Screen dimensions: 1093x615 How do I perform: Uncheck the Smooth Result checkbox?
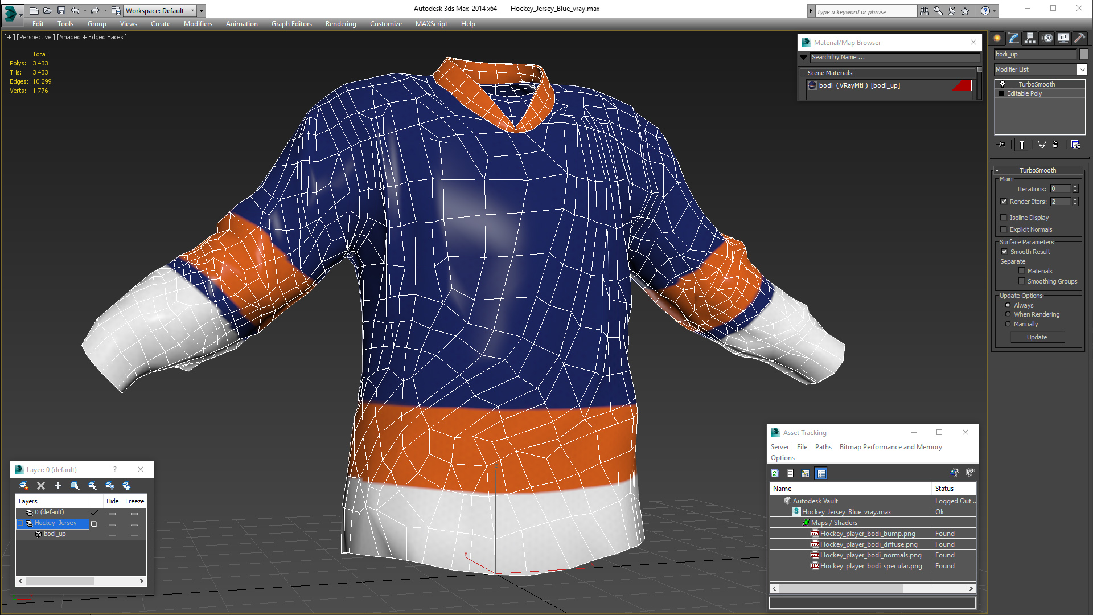[1004, 252]
